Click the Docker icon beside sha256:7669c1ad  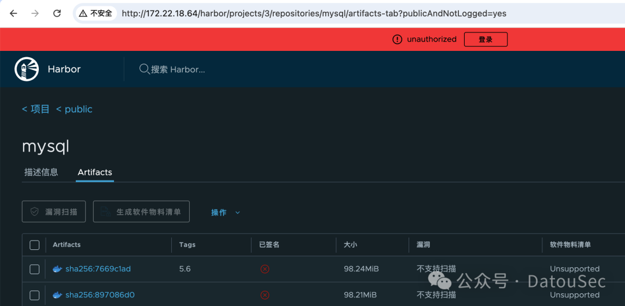point(57,269)
